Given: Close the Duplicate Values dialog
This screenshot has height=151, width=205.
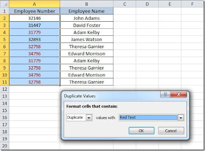Looking at the screenshot, I should pos(178,94).
